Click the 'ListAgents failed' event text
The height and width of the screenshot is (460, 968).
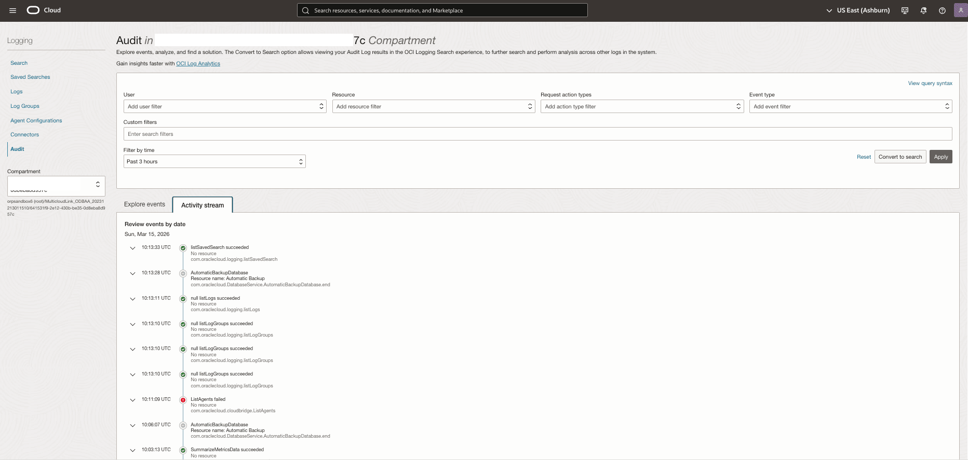click(208, 399)
